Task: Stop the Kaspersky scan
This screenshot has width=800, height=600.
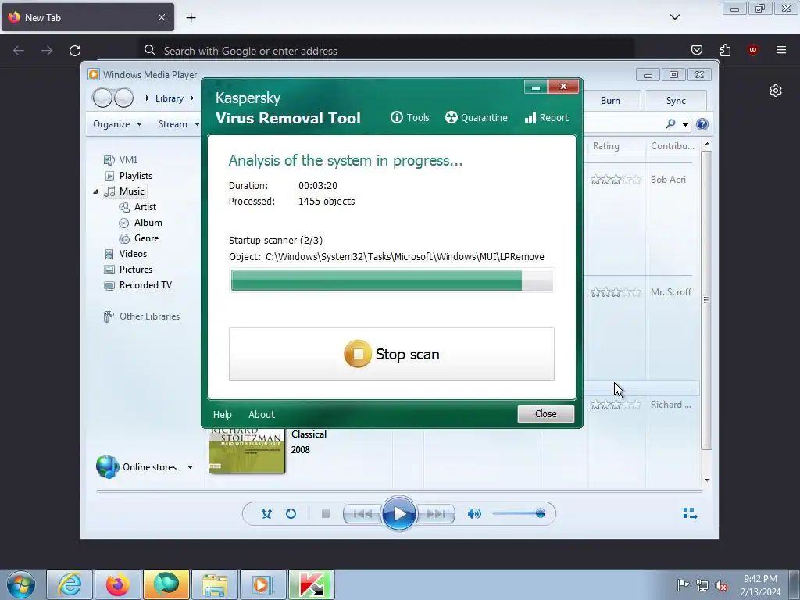Action: [x=391, y=354]
